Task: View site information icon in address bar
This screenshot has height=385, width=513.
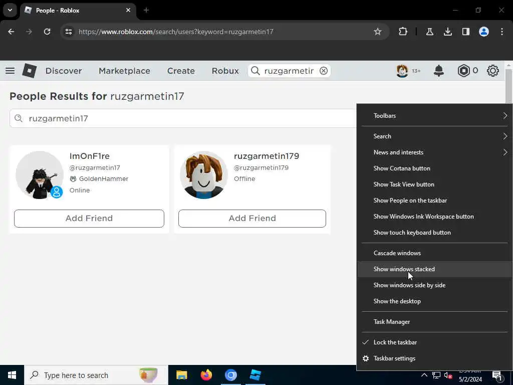Action: pos(68,32)
